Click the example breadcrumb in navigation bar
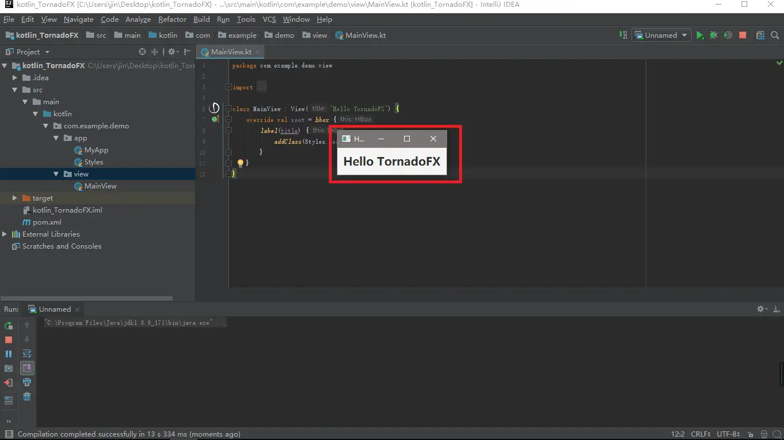 pos(236,35)
